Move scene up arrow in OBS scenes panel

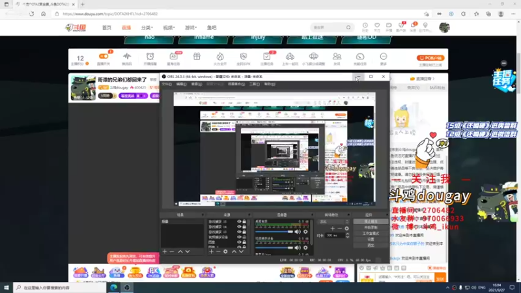point(180,251)
